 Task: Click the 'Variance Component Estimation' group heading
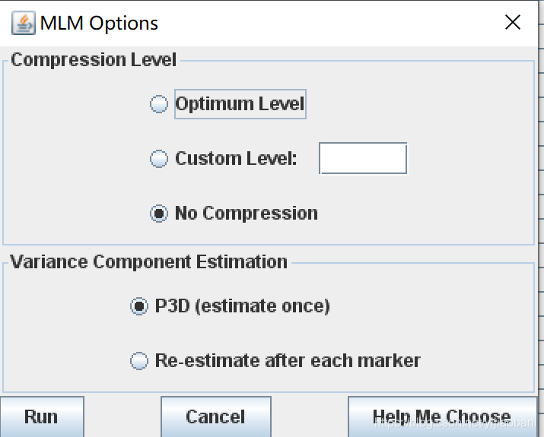coord(149,262)
